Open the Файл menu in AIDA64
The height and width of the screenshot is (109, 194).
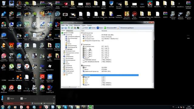[63, 25]
